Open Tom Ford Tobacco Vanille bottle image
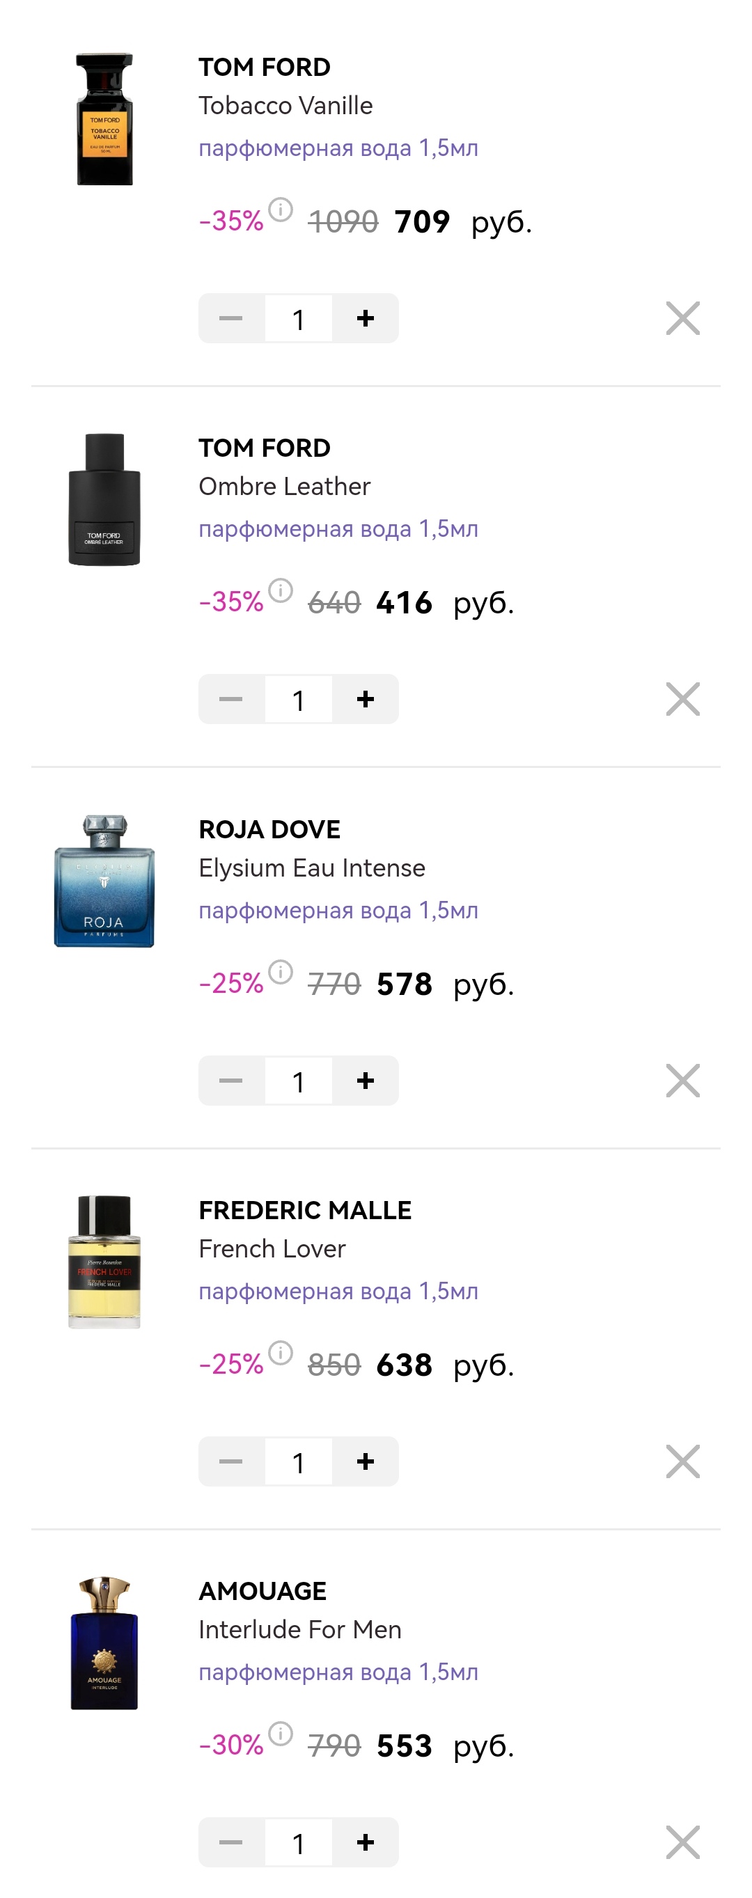This screenshot has width=752, height=1898. coord(104,118)
